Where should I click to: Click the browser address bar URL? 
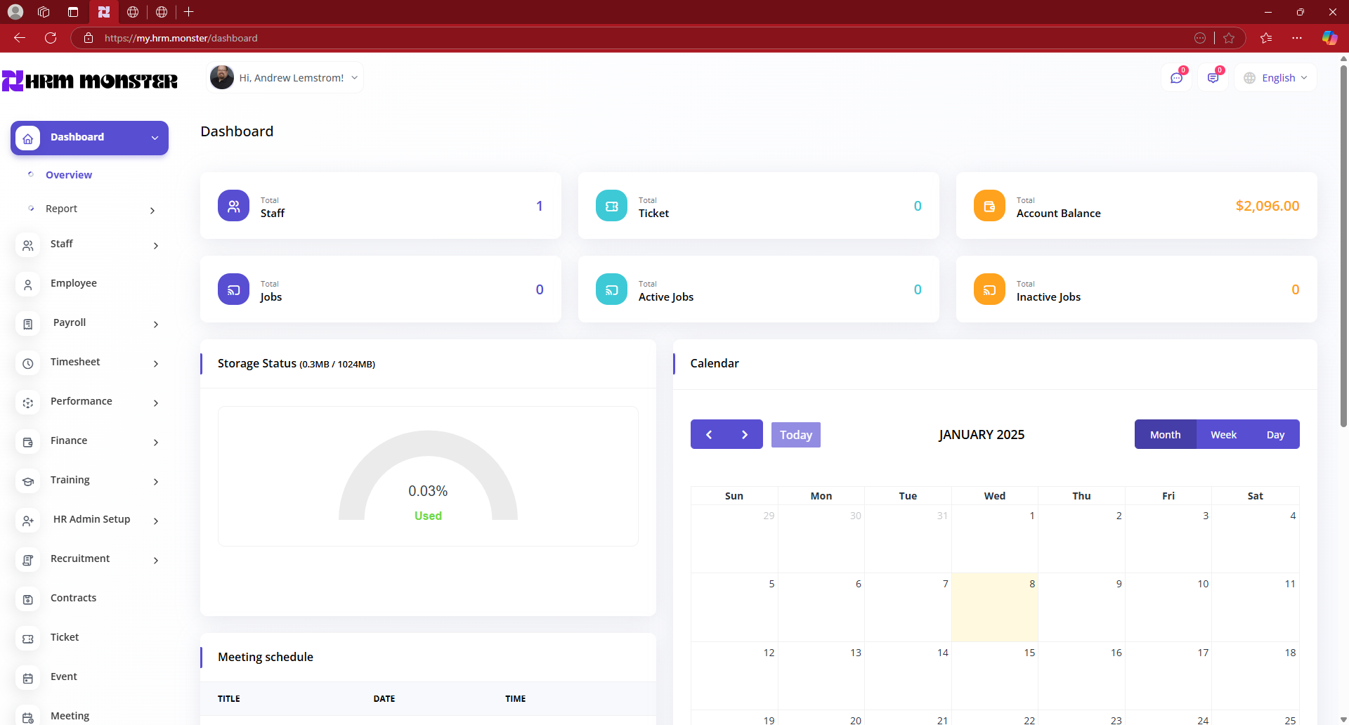click(x=181, y=38)
